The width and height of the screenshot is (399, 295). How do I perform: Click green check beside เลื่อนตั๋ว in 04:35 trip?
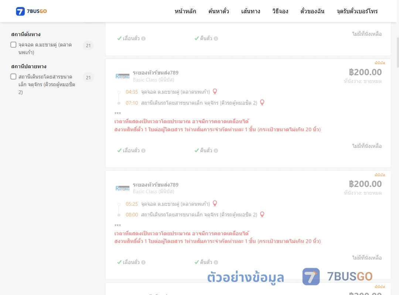point(119,150)
